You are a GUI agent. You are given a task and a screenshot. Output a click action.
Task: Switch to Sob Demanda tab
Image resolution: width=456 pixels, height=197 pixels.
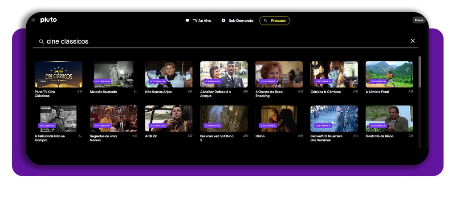pos(237,20)
